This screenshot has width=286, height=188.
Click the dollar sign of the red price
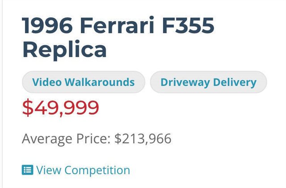[28, 108]
